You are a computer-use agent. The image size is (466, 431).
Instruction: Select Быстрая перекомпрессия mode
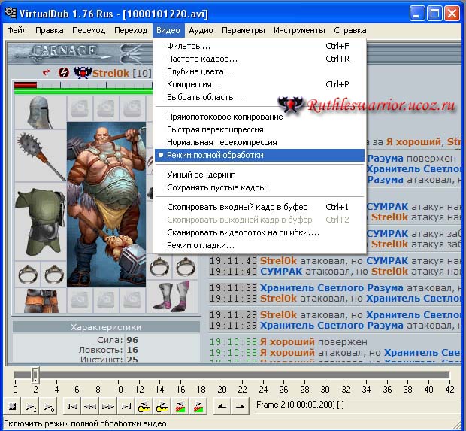pos(259,129)
